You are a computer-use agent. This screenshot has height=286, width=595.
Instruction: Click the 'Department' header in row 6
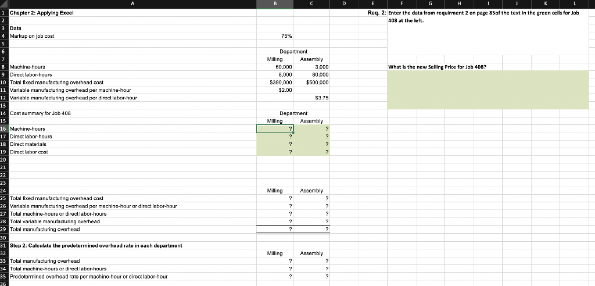coord(293,51)
